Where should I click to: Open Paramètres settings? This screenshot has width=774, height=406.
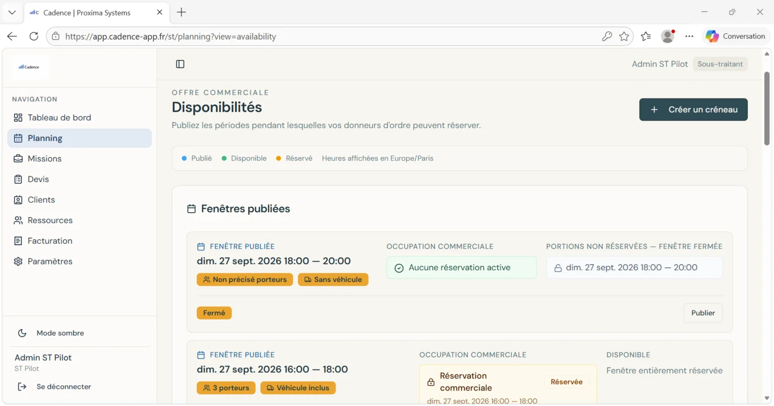(80, 261)
